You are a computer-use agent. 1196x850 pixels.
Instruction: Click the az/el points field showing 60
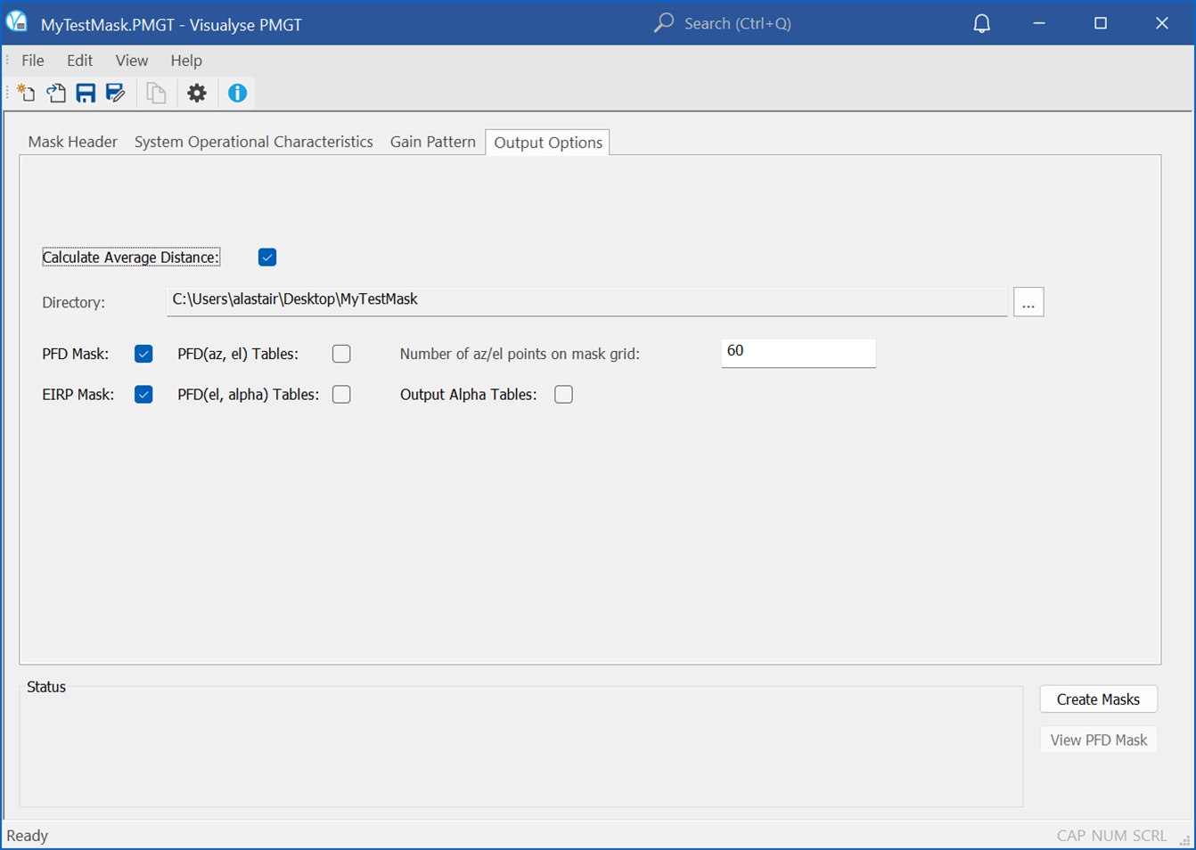[799, 353]
